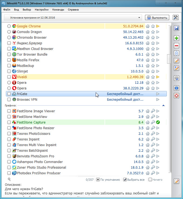The height and width of the screenshot is (199, 183).
Task: Click the red minus remove icon
Action: pyautogui.click(x=177, y=46)
